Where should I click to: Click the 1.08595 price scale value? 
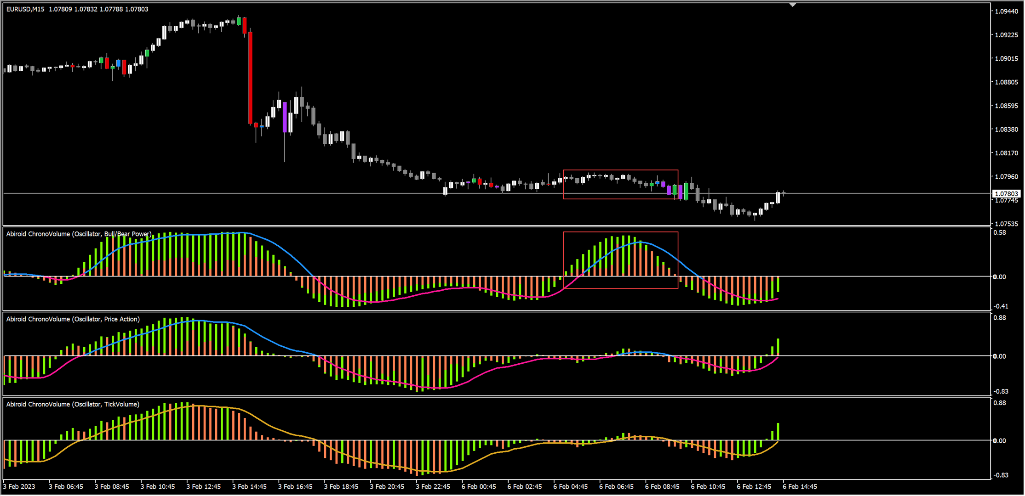coord(1006,106)
